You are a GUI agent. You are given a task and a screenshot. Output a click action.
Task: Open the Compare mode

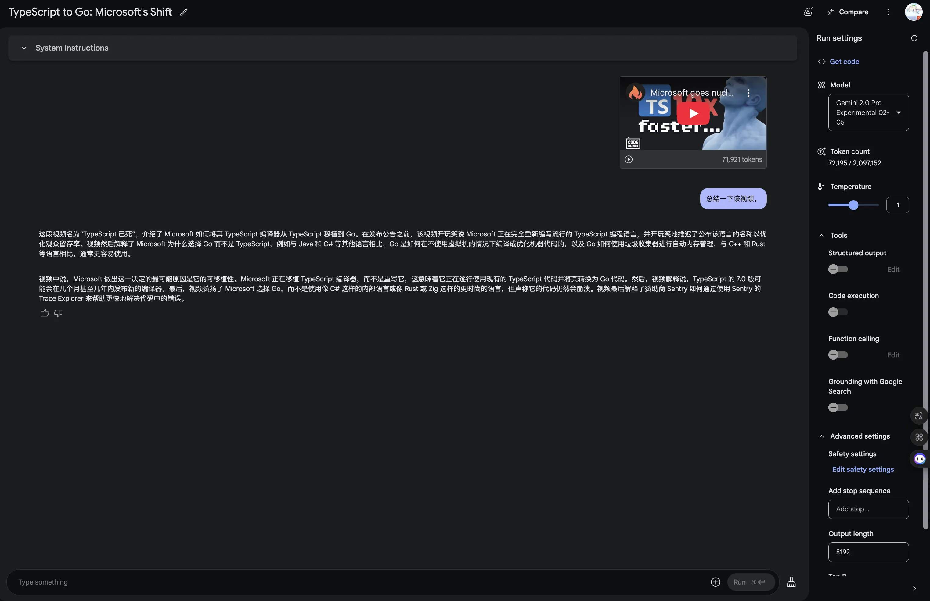[x=847, y=12]
